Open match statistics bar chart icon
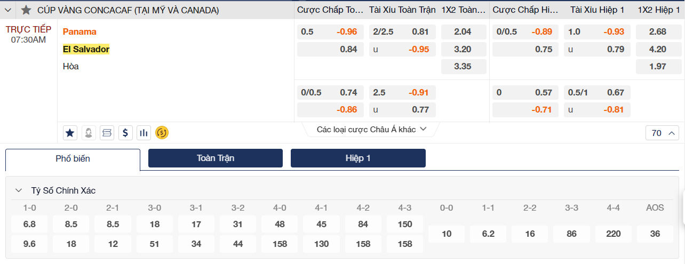This screenshot has width=685, height=264. click(143, 132)
